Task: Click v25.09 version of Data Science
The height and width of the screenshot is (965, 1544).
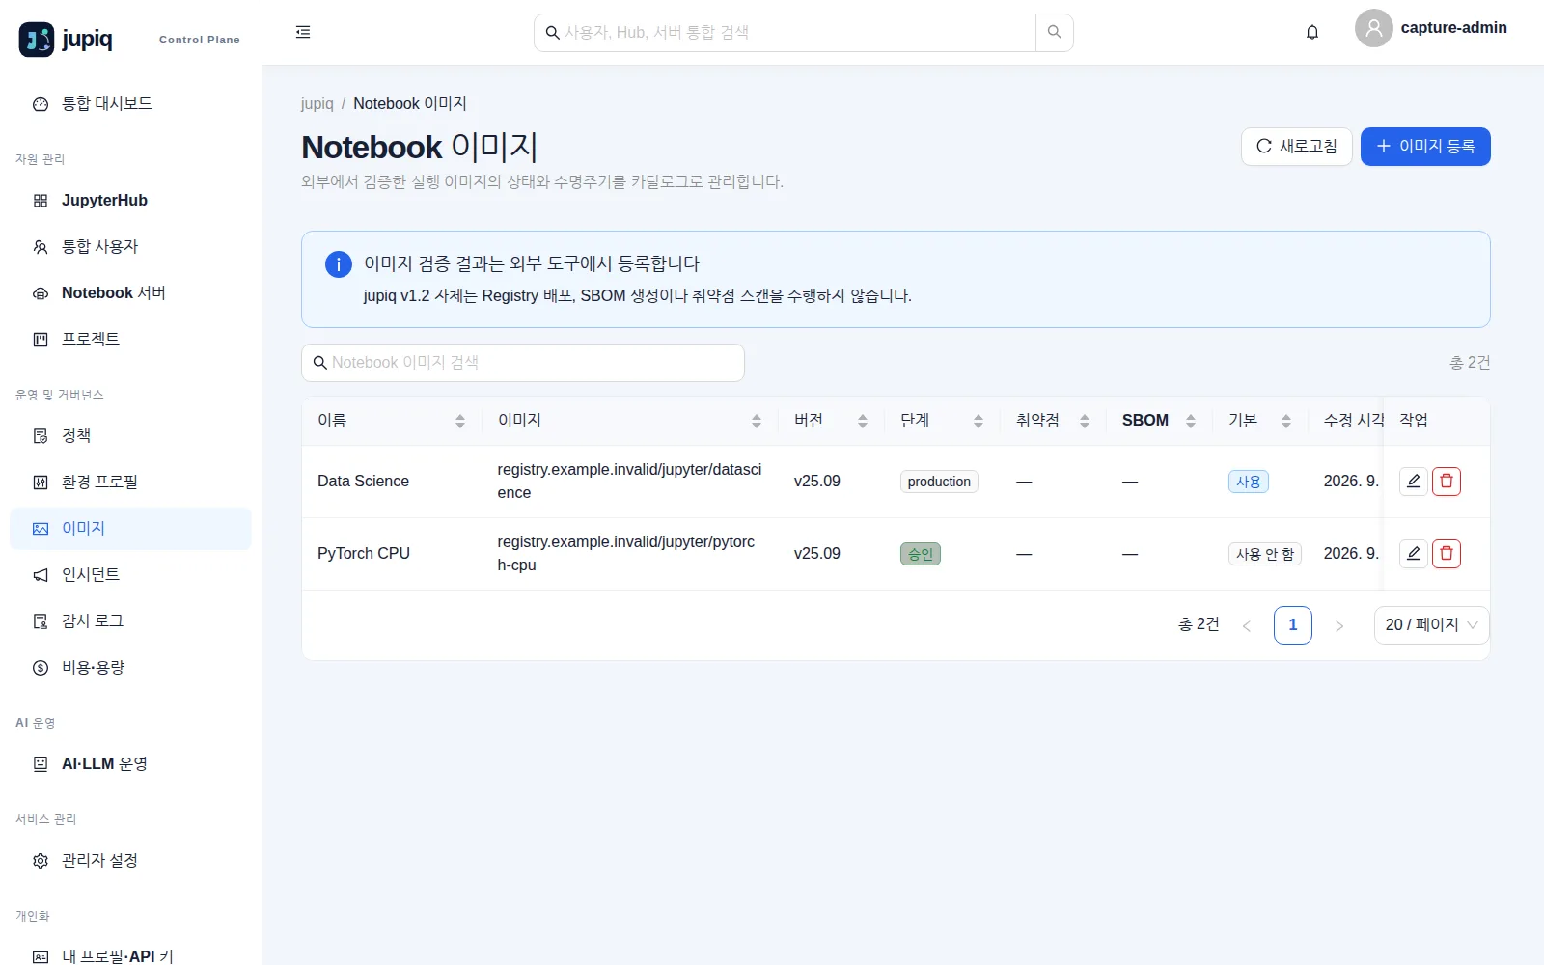Action: [x=817, y=482]
